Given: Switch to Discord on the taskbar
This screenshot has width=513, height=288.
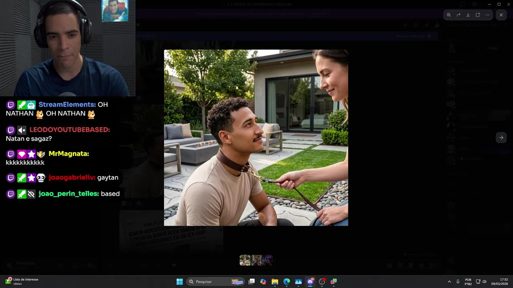Looking at the screenshot, I should 310,282.
